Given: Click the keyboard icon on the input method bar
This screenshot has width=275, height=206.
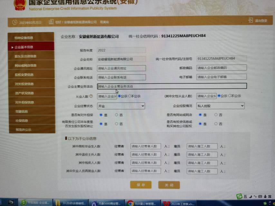Looking at the screenshot, I should (x=260, y=196).
